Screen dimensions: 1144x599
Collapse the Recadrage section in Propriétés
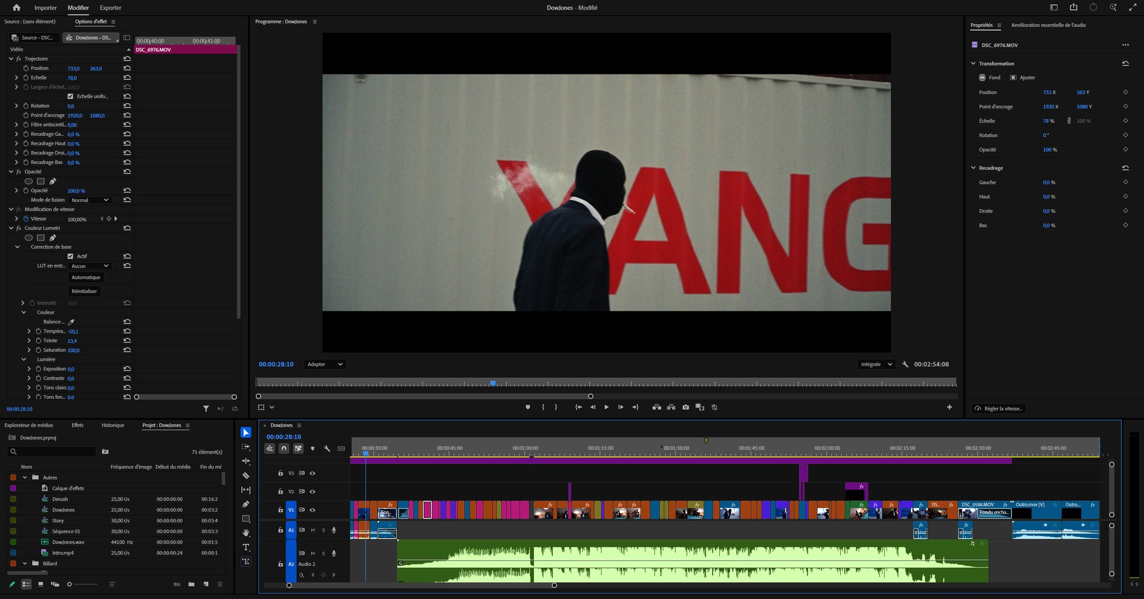974,168
